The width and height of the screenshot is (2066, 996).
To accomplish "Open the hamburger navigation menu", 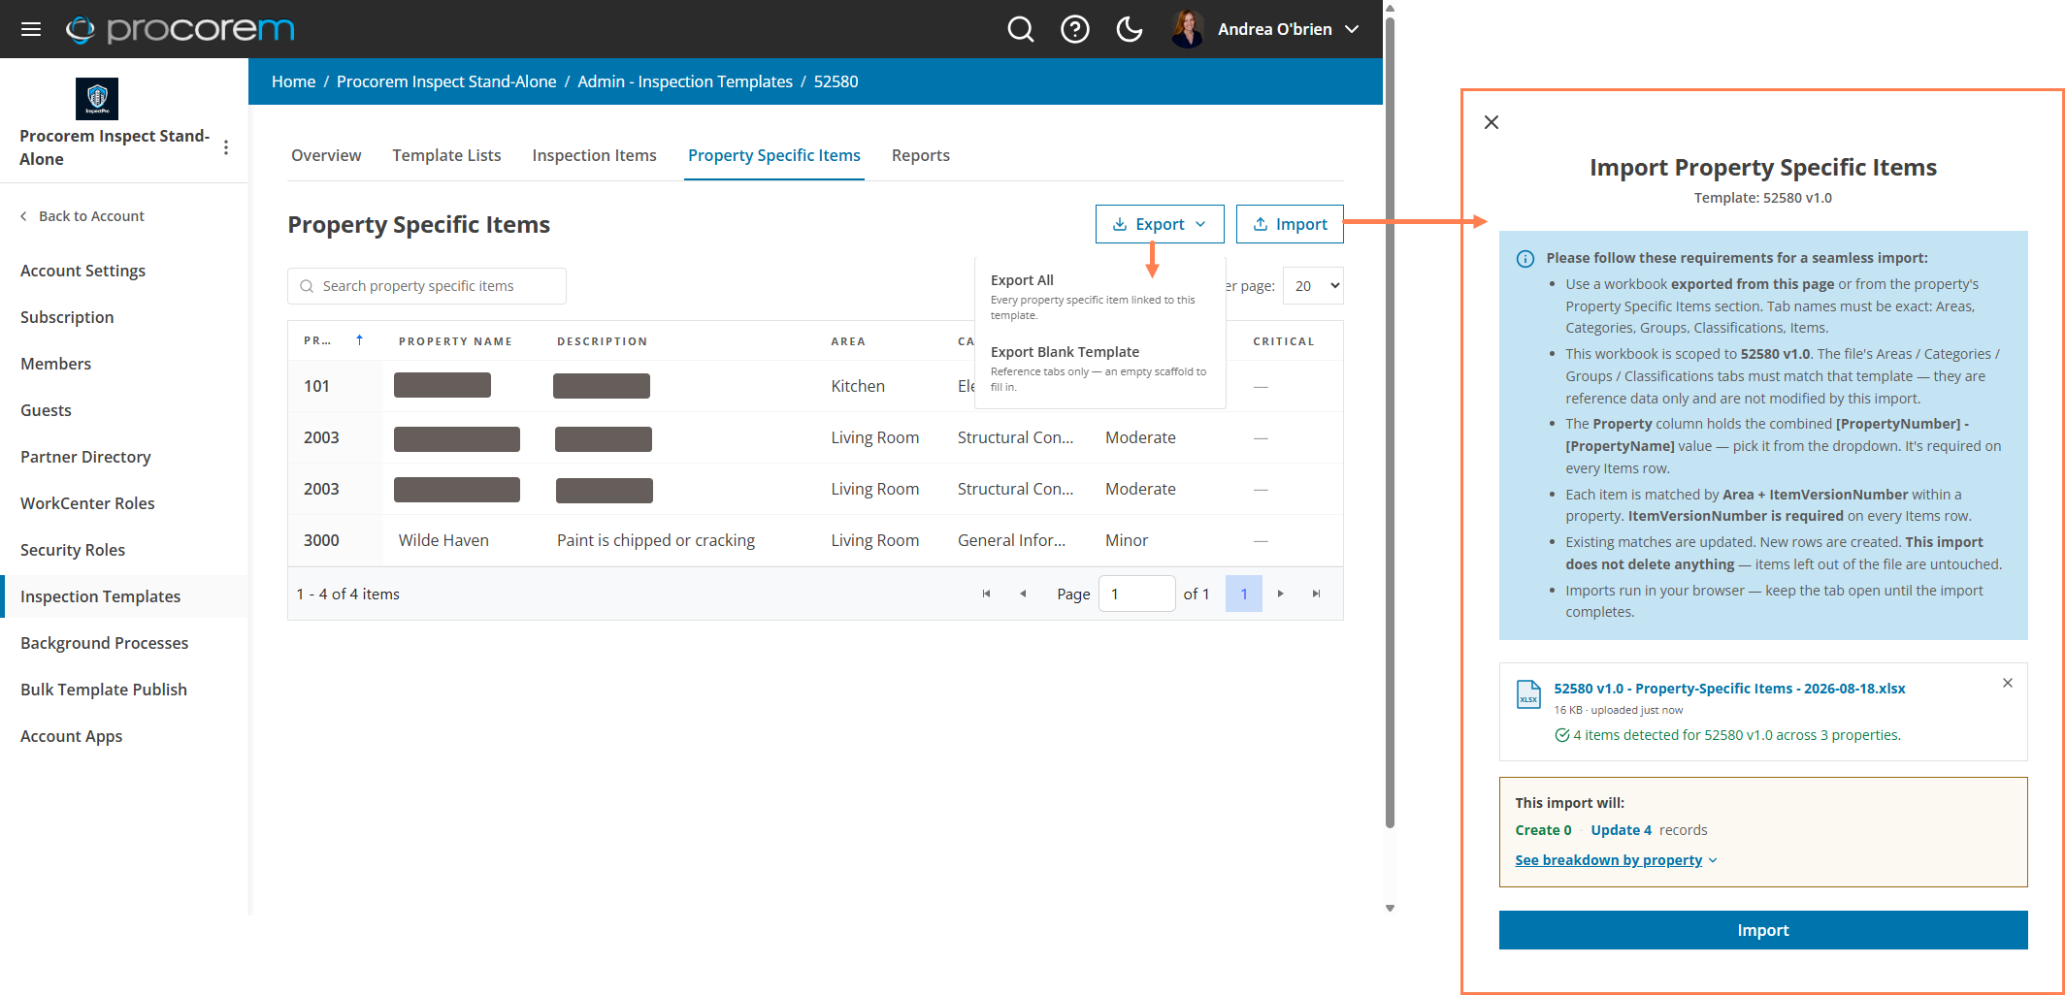I will pyautogui.click(x=31, y=29).
